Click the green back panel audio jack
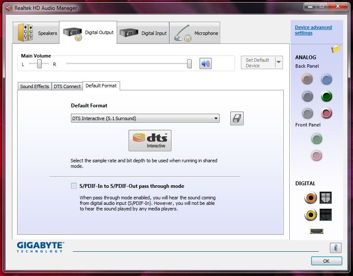The height and width of the screenshot is (276, 353). (327, 96)
